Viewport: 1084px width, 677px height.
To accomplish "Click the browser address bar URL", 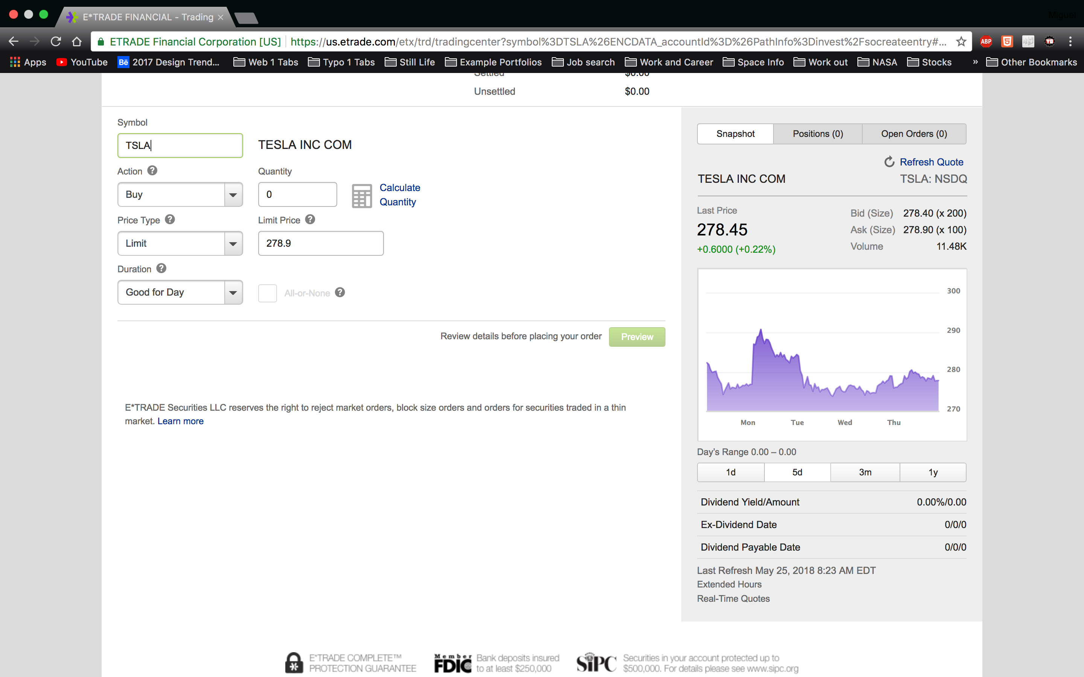I will 618,42.
